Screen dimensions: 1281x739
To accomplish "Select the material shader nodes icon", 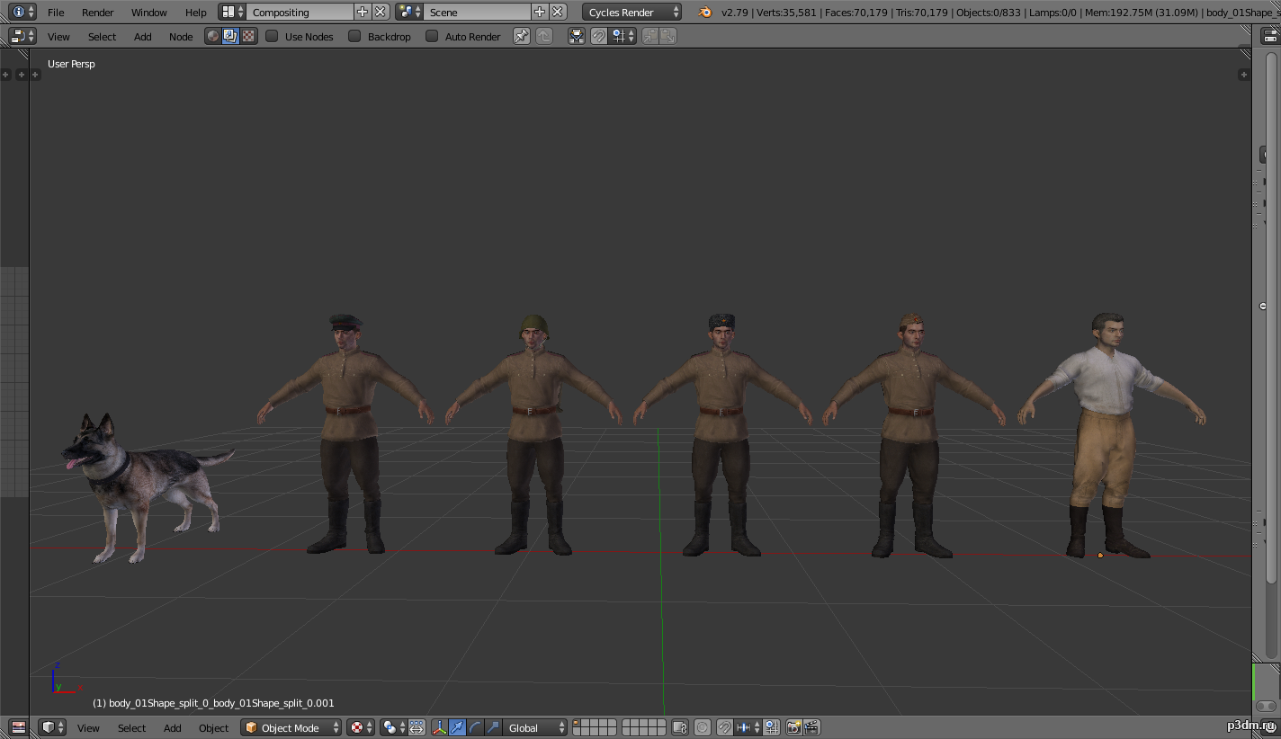I will 213,37.
